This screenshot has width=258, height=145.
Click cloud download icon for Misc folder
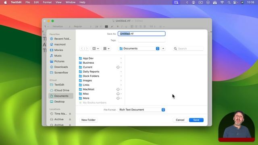pyautogui.click(x=118, y=94)
